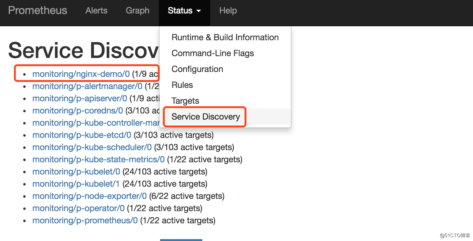Go to monitoring/p-coredns/0
The height and width of the screenshot is (241, 473).
coord(78,110)
